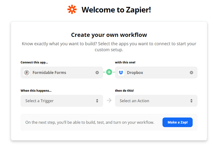This screenshot has height=146, width=218.
Task: Remove Dropbox from the second app field
Action: (192, 73)
